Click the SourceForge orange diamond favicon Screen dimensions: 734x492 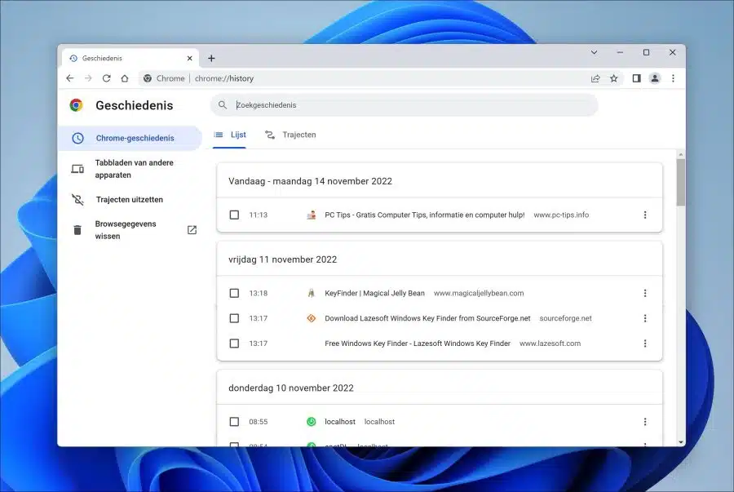(312, 318)
